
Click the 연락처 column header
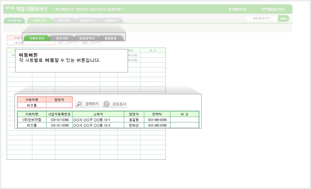pos(157,114)
